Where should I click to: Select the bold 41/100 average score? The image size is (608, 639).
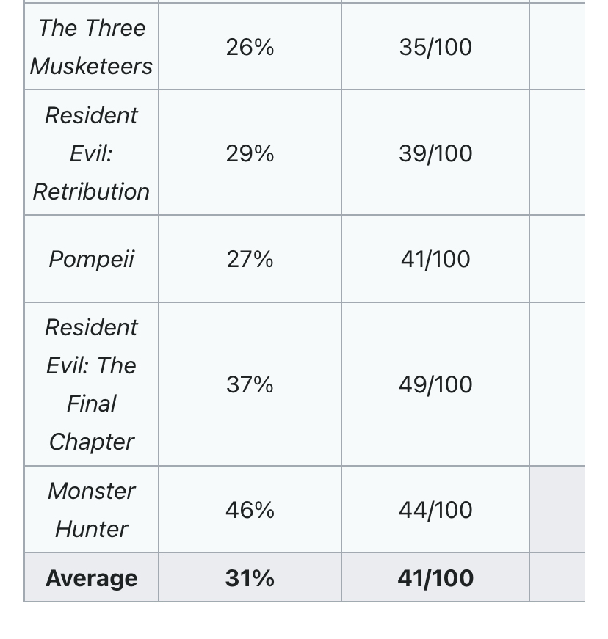(435, 578)
